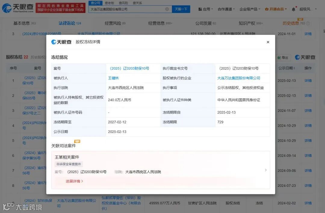Open 详情 for the 2024-07-23 row
Image resolution: width=325 pixels, height=213 pixels.
[308, 186]
